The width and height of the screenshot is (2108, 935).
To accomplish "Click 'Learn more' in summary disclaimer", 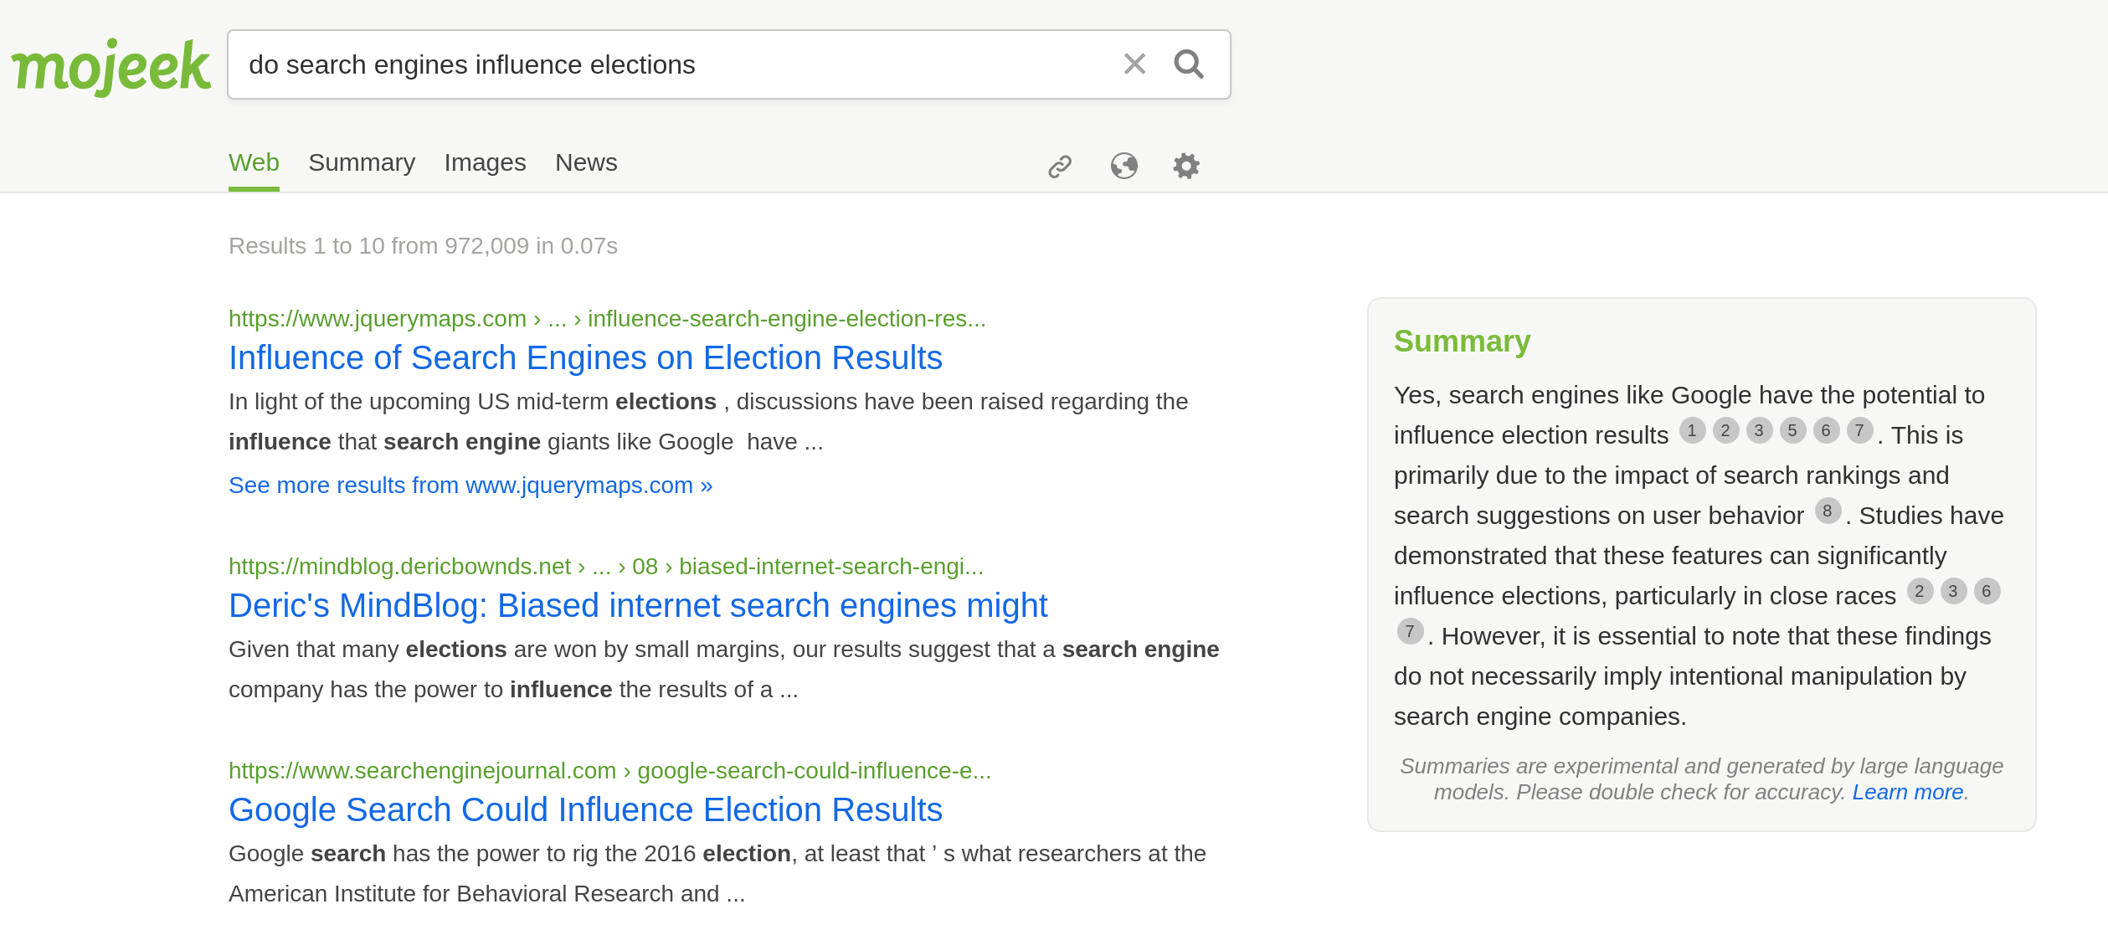I will pyautogui.click(x=1907, y=793).
